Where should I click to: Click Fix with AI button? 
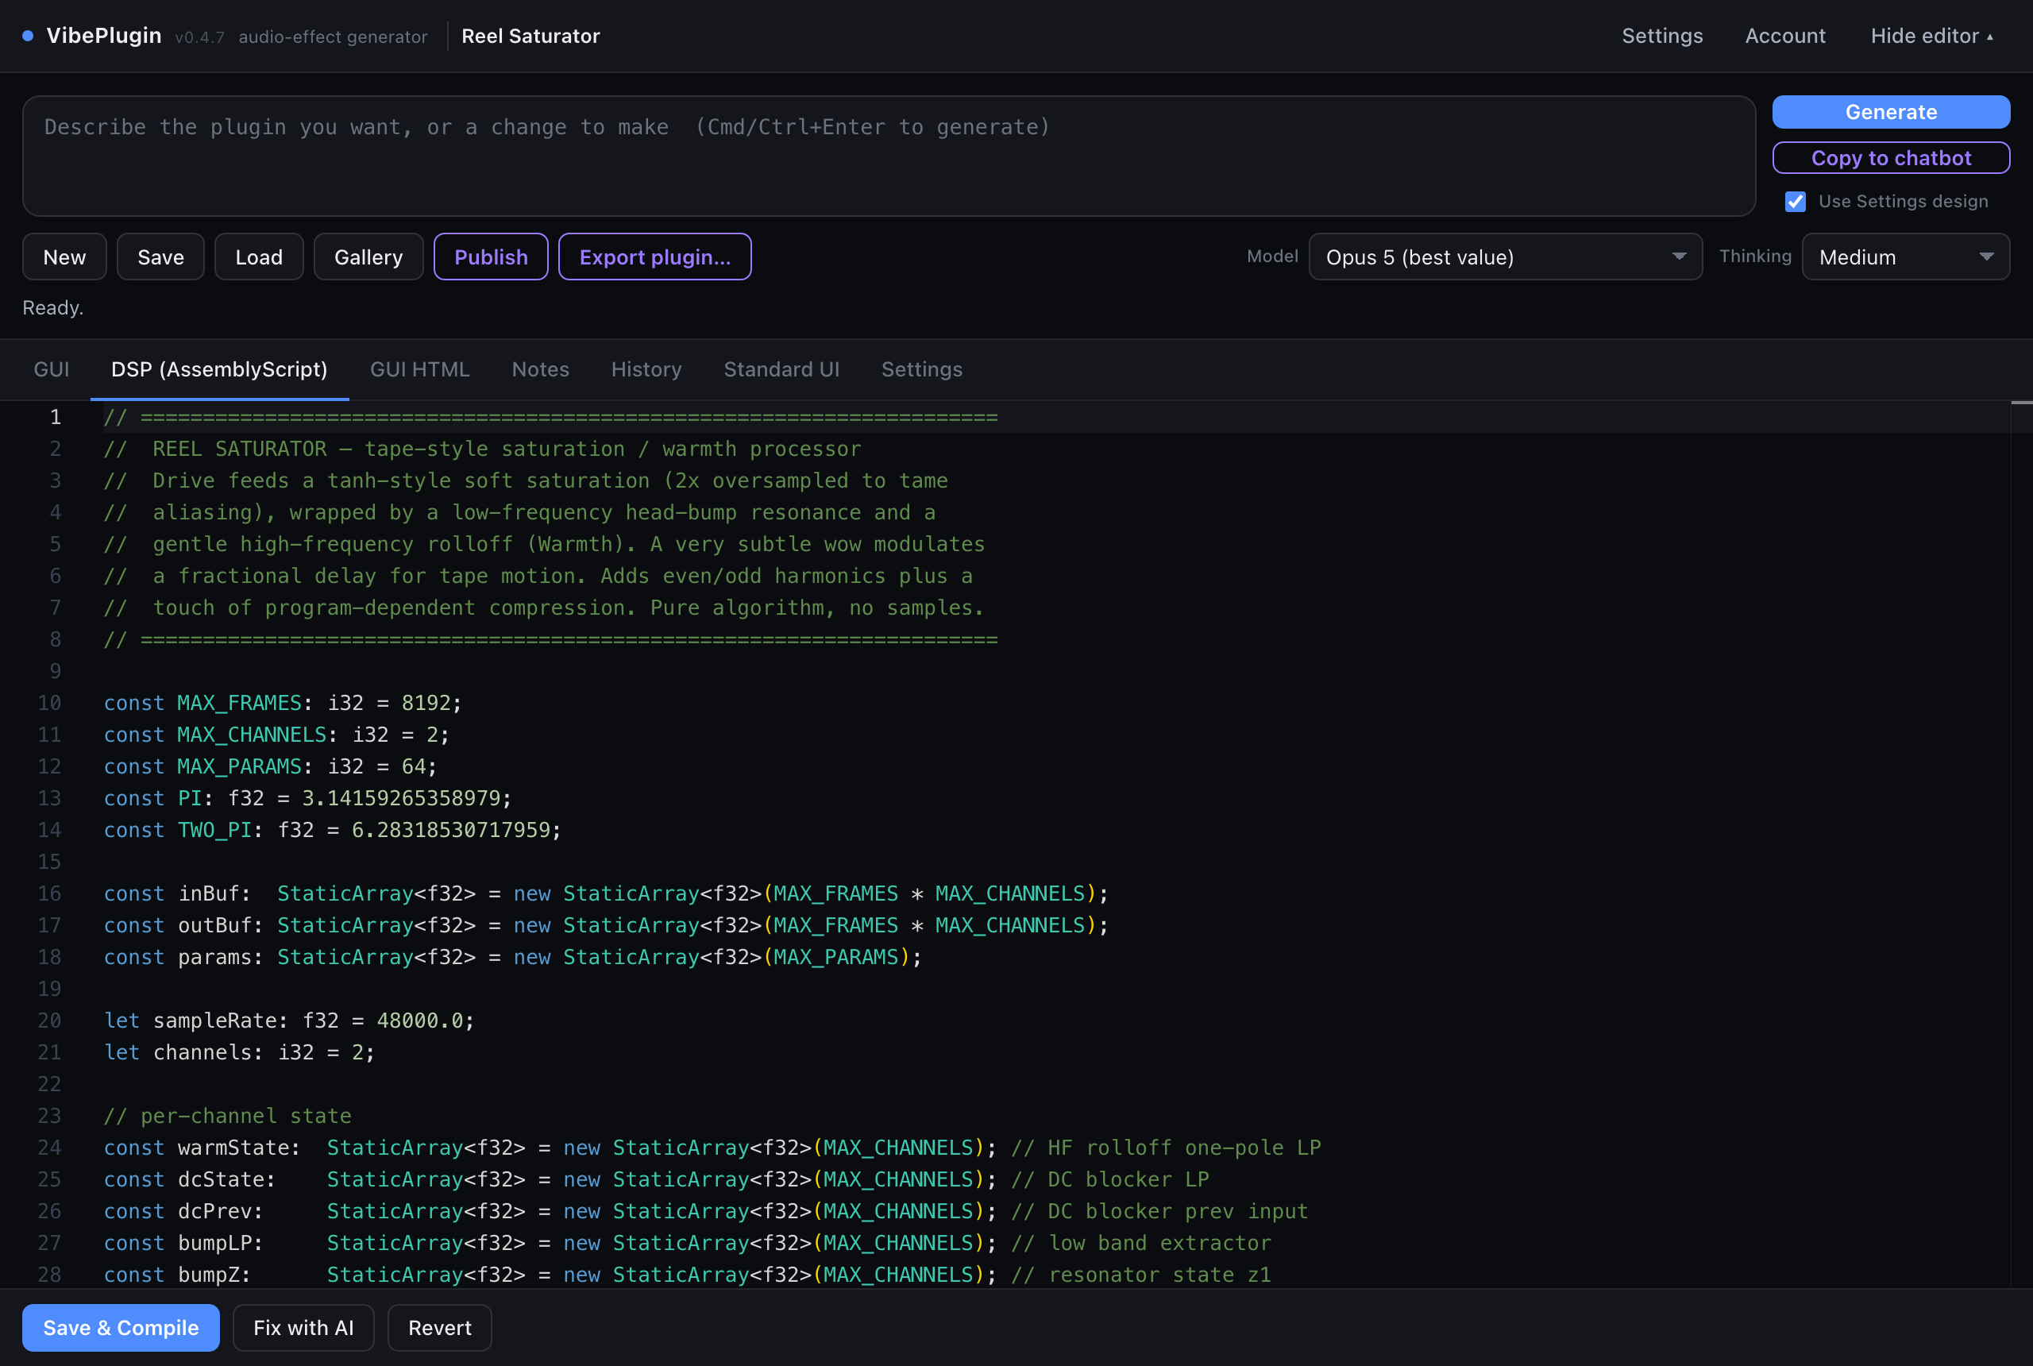[303, 1328]
